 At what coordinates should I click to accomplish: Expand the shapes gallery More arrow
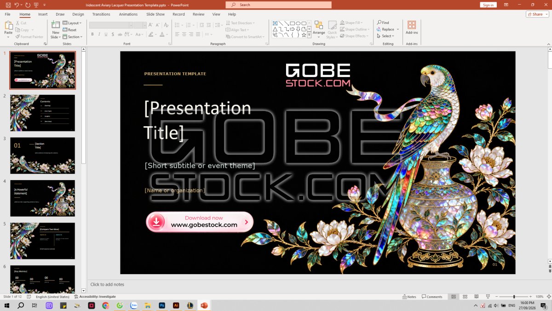310,35
